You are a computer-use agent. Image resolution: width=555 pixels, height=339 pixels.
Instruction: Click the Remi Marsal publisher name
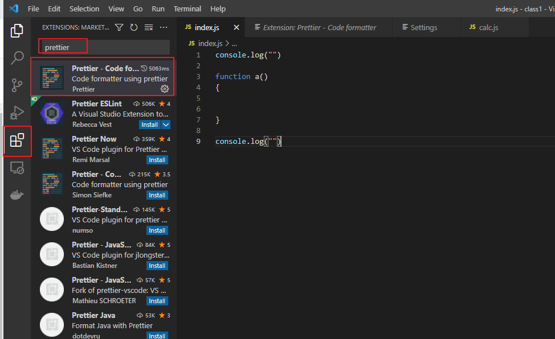[91, 160]
